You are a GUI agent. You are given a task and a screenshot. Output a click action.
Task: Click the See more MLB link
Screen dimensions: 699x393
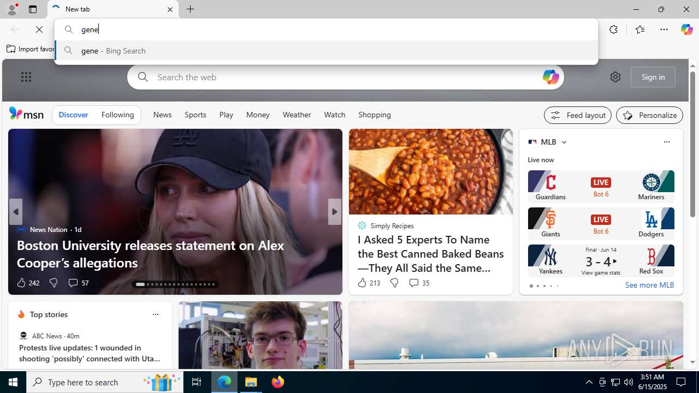point(649,285)
